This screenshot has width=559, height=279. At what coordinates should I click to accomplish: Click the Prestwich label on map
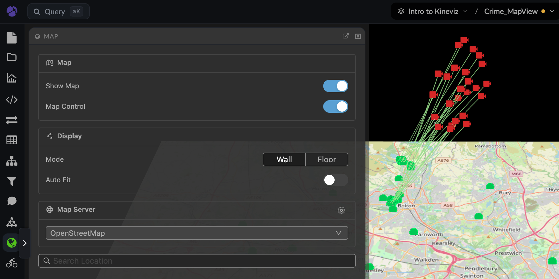[508, 253]
